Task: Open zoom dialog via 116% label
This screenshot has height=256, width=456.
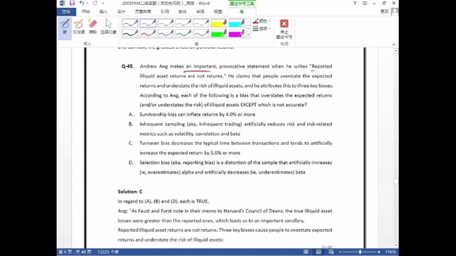Action: [390, 252]
